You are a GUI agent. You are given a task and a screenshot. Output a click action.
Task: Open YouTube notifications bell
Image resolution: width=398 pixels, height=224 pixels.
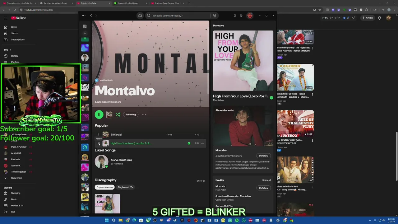pos(379,18)
